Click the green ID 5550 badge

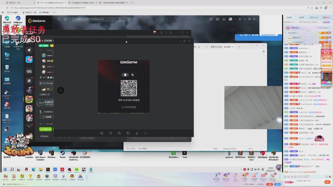pos(44,46)
